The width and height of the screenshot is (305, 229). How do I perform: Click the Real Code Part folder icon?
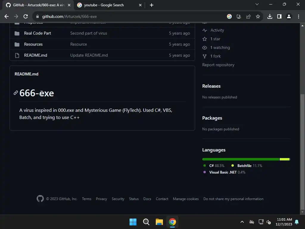(17, 33)
